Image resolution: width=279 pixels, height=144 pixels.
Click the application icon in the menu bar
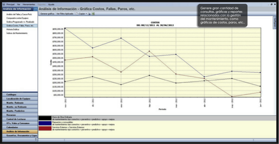pos(4,4)
